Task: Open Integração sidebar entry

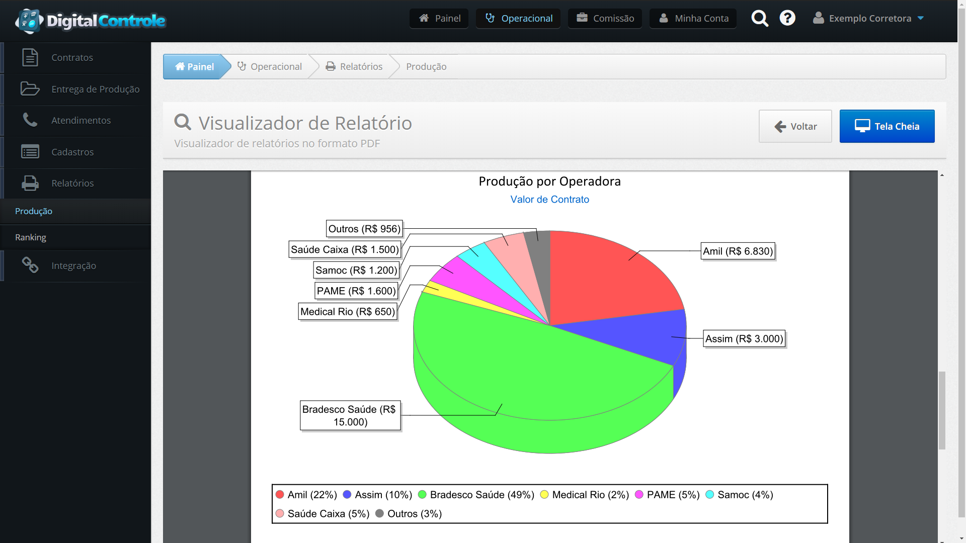Action: point(75,265)
